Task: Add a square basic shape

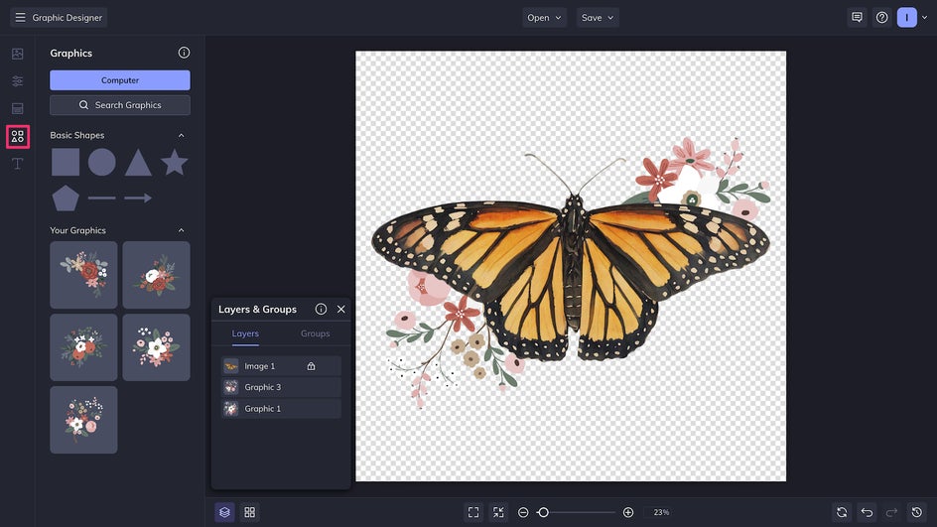Action: click(x=66, y=162)
